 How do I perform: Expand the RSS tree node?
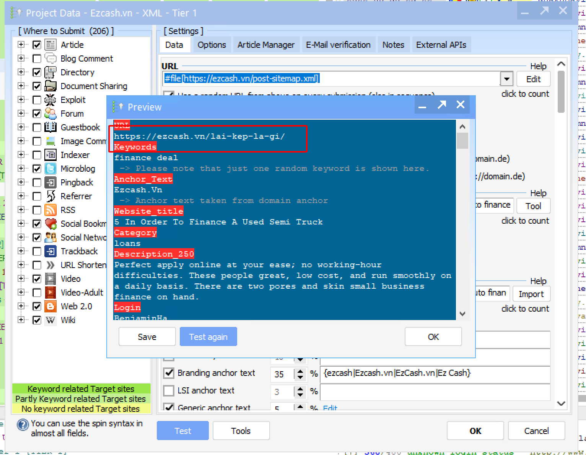21,210
